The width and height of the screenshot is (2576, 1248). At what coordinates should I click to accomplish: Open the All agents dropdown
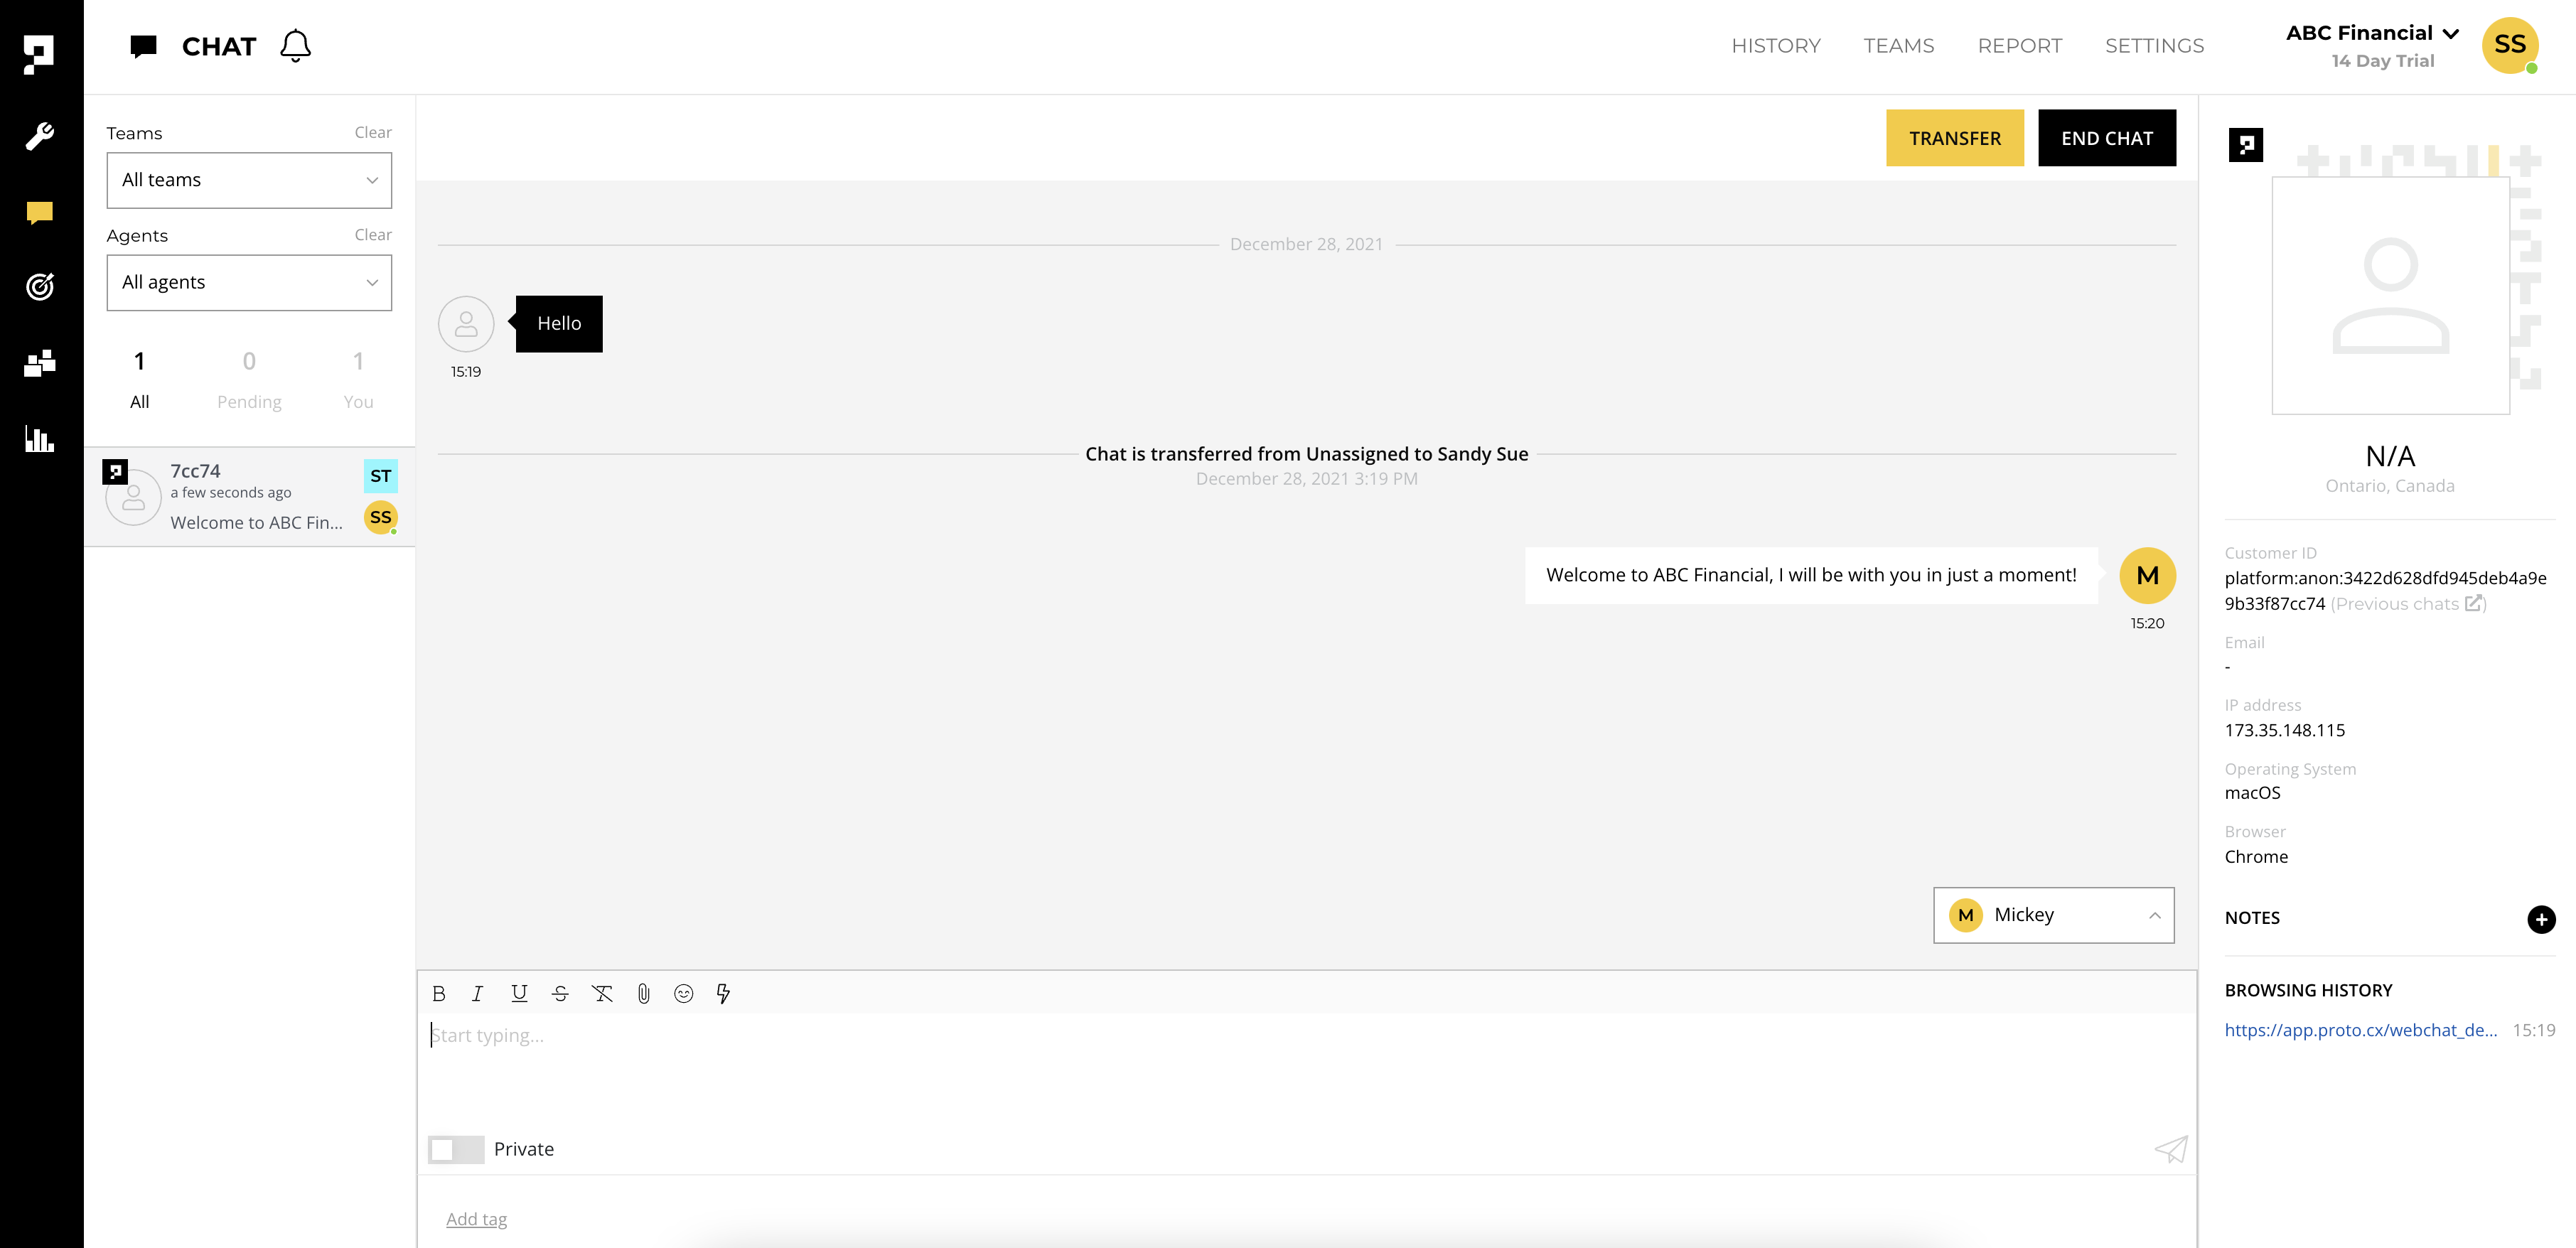click(x=249, y=282)
